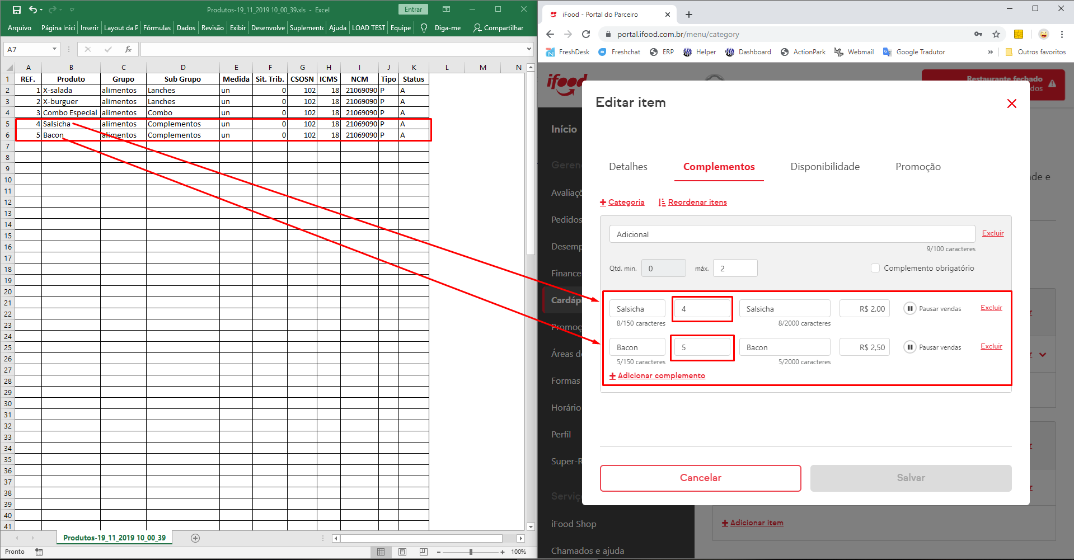The image size is (1074, 560).
Task: Bookmark this page with the star icon
Action: point(996,34)
